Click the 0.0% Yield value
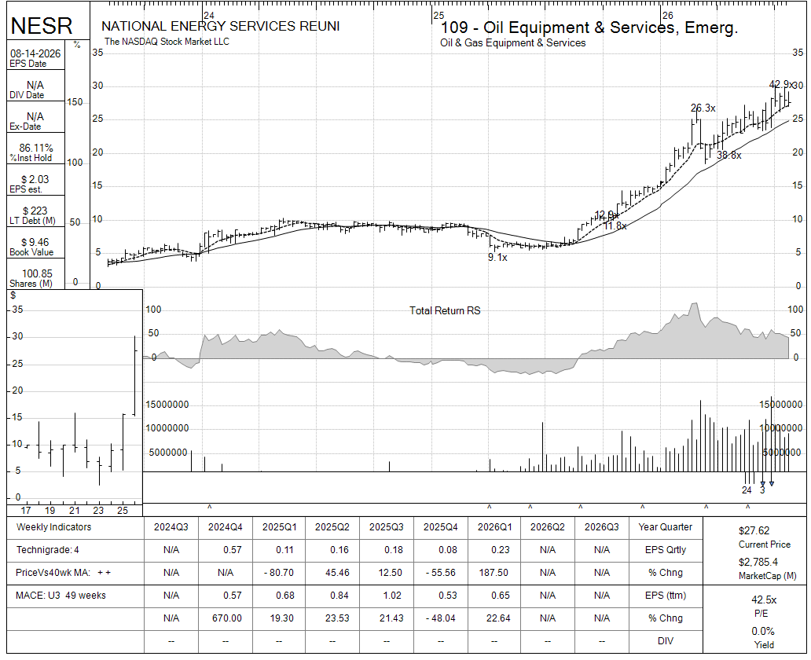This screenshot has width=811, height=660. pyautogui.click(x=763, y=632)
